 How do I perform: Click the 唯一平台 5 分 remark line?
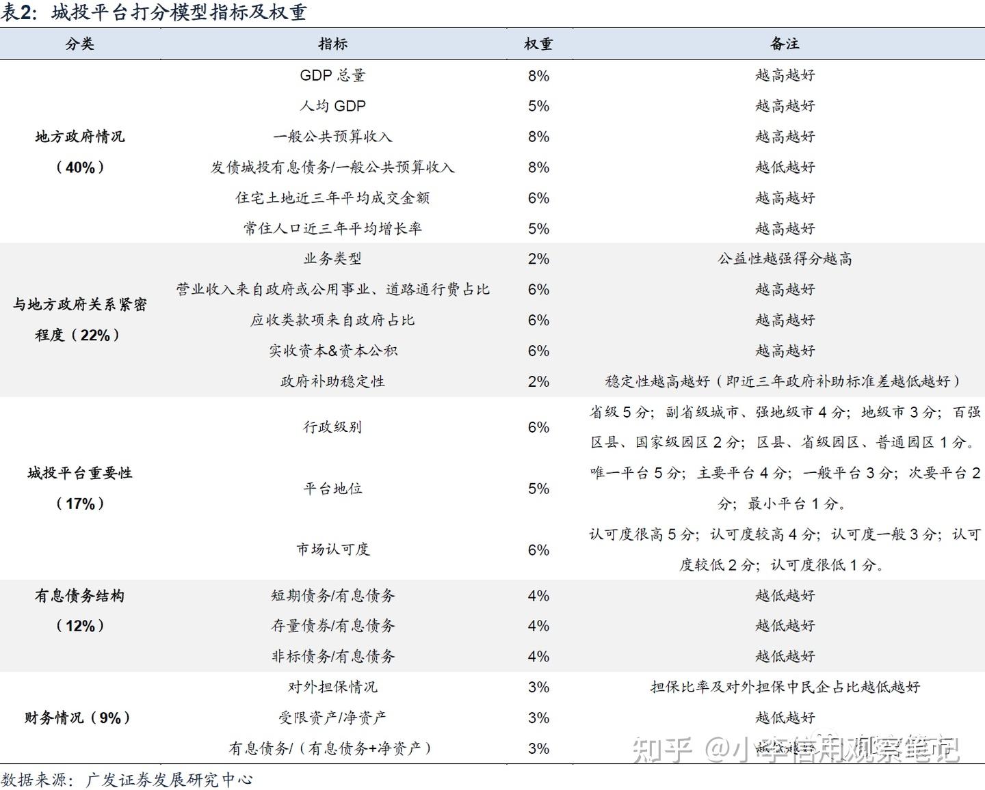[x=785, y=474]
